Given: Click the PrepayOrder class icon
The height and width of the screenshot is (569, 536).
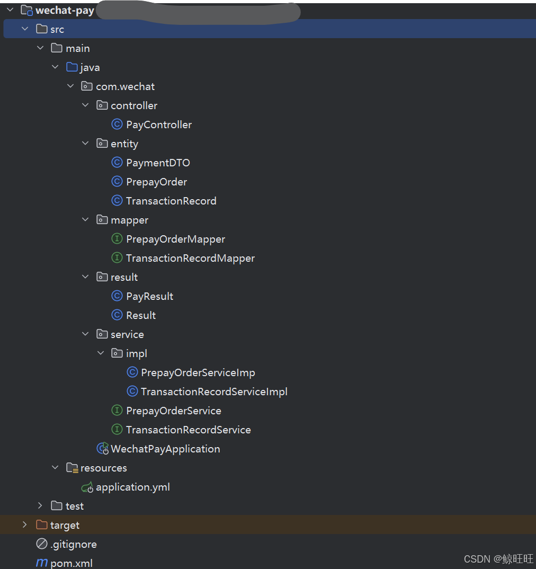Looking at the screenshot, I should [117, 181].
